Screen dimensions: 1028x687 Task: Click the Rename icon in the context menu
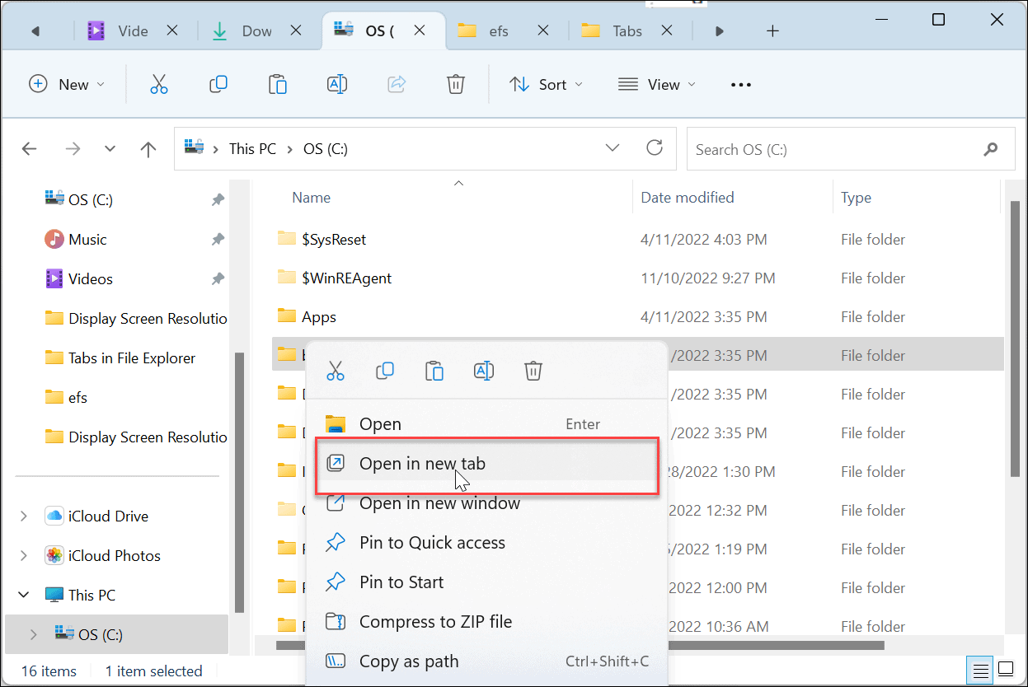click(x=484, y=372)
